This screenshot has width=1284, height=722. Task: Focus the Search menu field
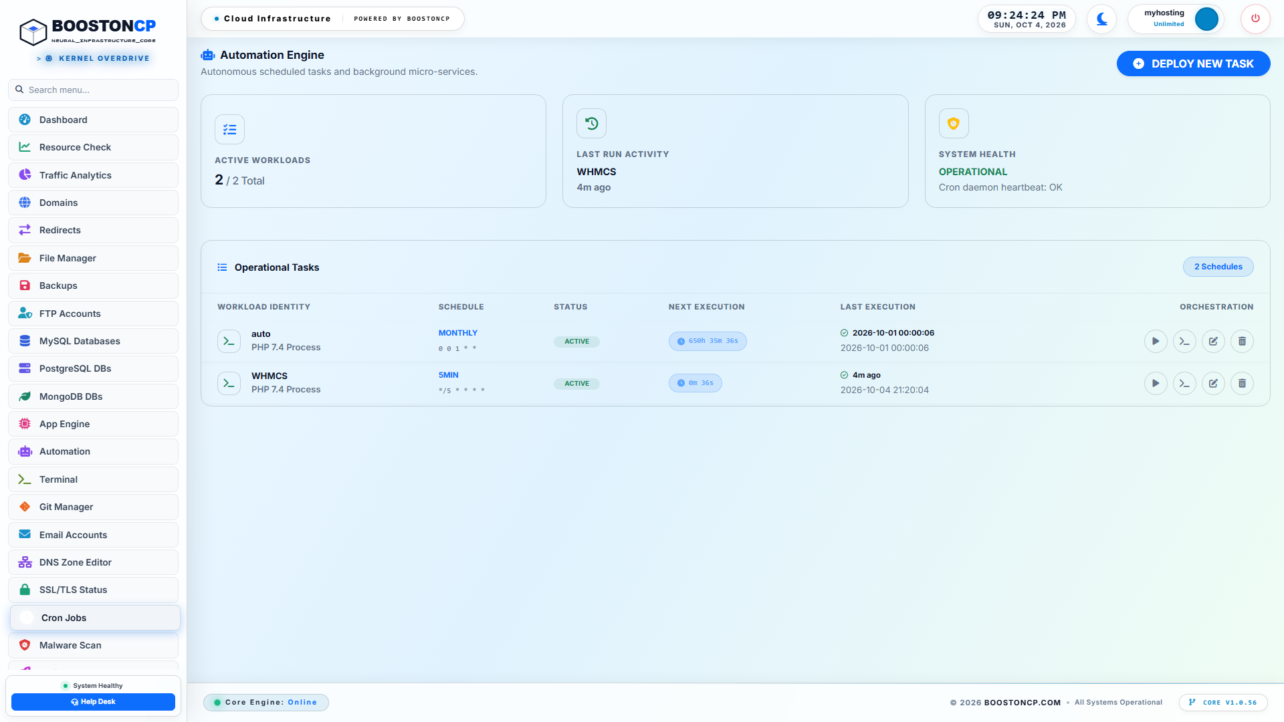[x=93, y=90]
